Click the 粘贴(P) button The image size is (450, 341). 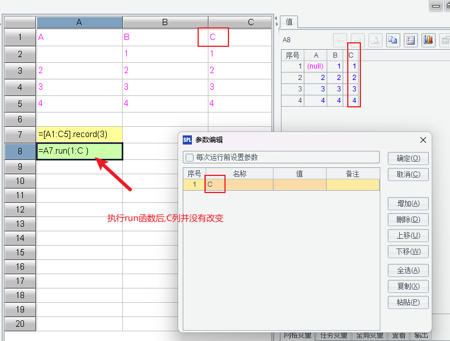pyautogui.click(x=408, y=303)
